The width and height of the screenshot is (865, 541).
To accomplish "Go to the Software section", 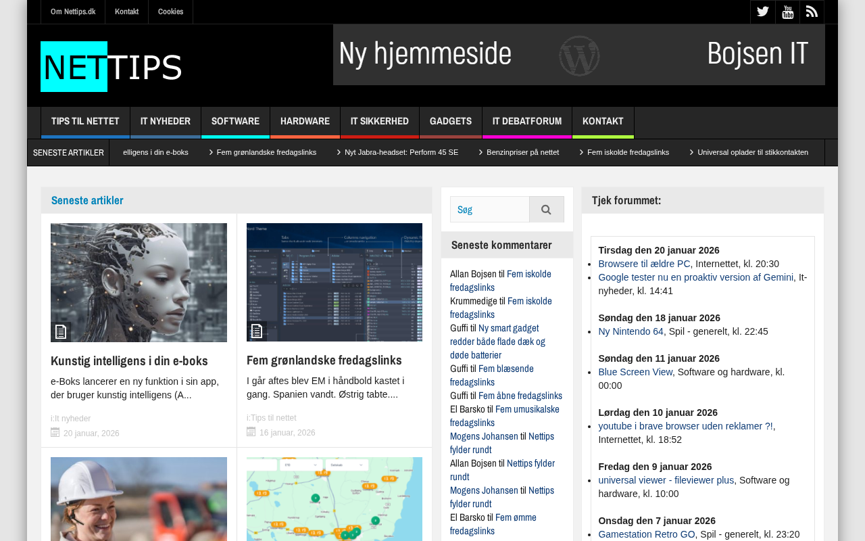I will (x=235, y=122).
